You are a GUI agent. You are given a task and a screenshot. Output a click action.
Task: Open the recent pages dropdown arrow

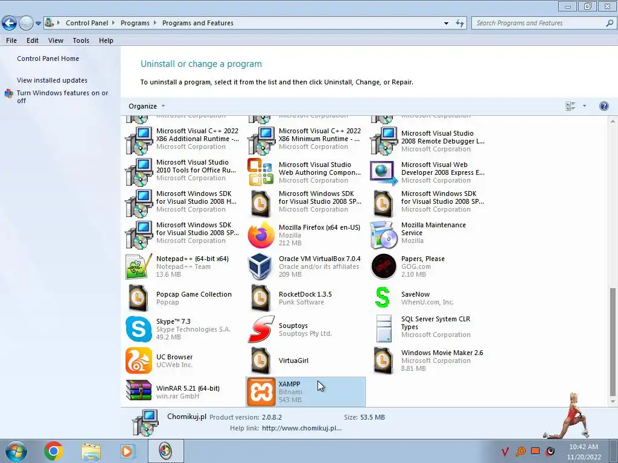tap(38, 24)
